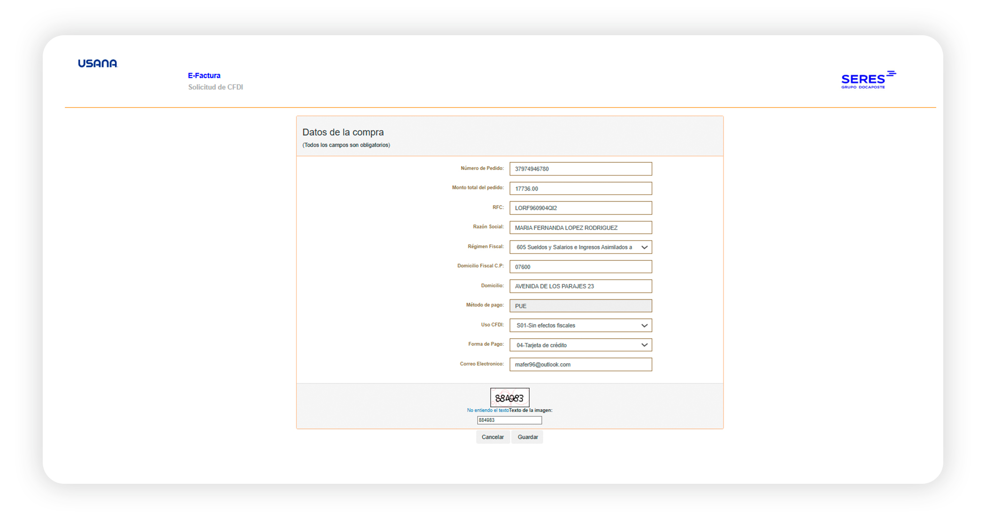Viewport: 986px width, 519px height.
Task: Click the SERES Grupo Docaposte logo
Action: pyautogui.click(x=868, y=80)
